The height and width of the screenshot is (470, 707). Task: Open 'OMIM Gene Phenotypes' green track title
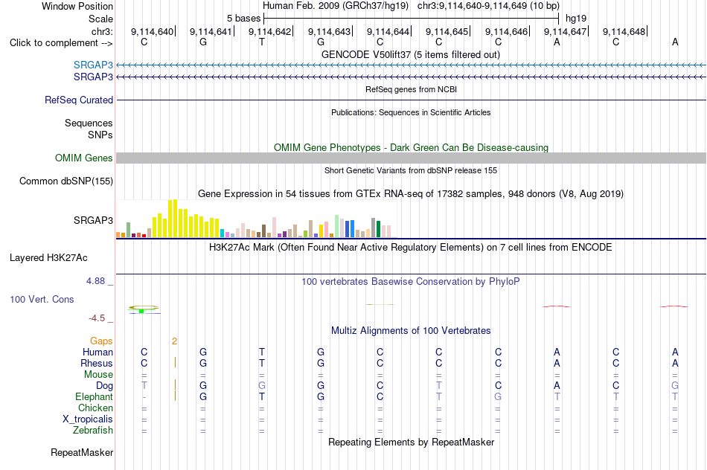(x=411, y=147)
